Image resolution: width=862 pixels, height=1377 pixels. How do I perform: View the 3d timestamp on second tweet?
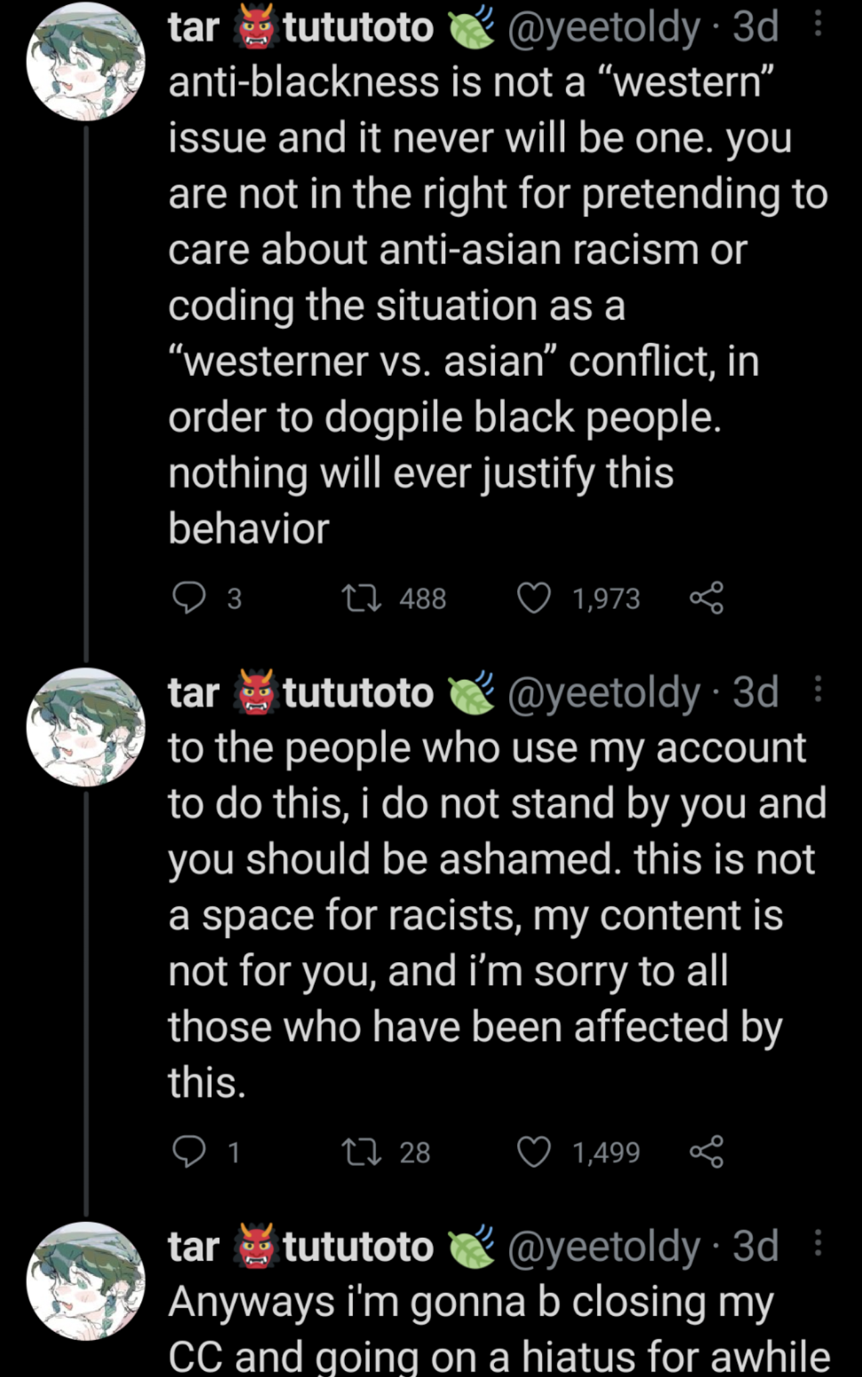(755, 692)
